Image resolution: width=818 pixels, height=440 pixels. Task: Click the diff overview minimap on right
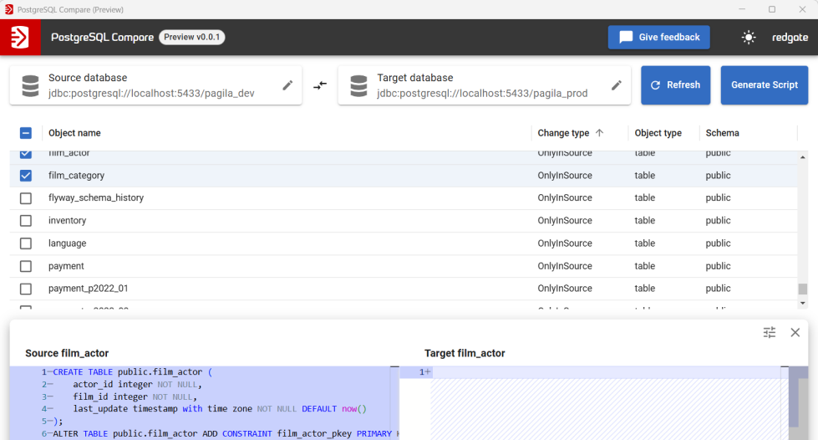(794, 397)
